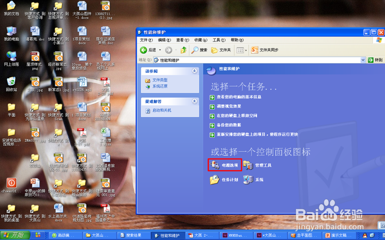Switch to 高级编... taskbar window
Image resolution: width=385 pixels, height=240 pixels.
coord(65,235)
